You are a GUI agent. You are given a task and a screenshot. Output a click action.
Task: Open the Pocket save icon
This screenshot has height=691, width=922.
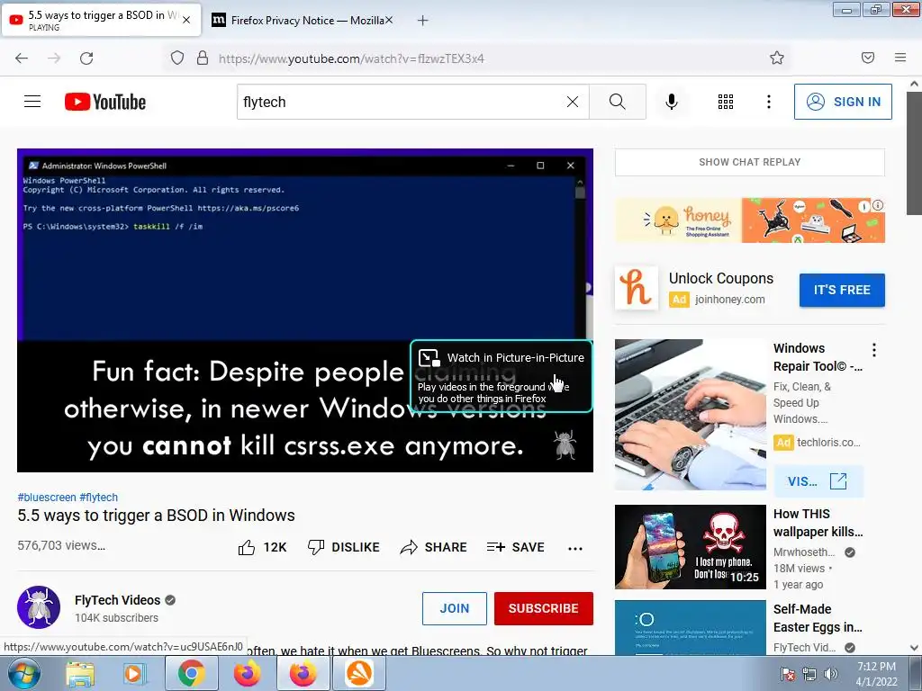(x=868, y=58)
